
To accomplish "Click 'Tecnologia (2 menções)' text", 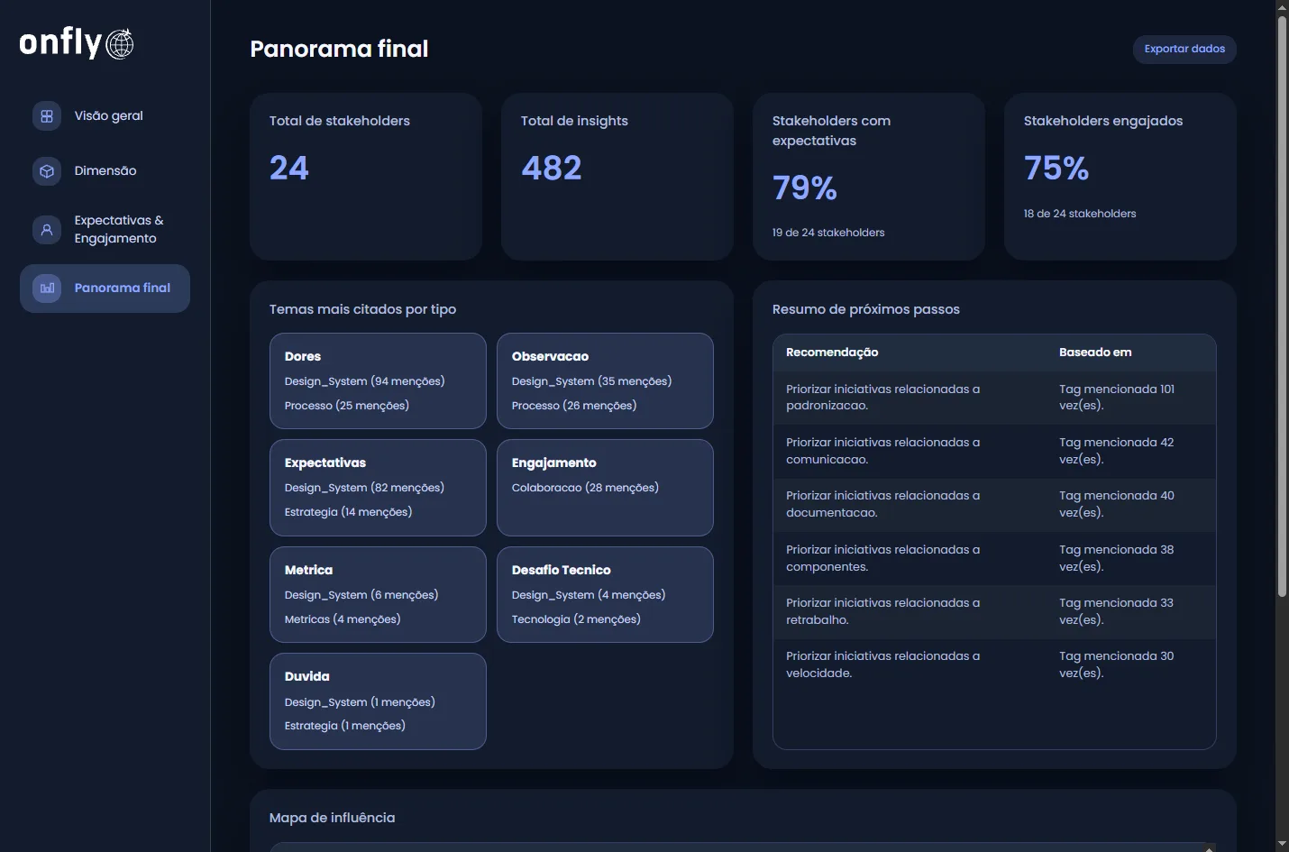I will tap(576, 619).
